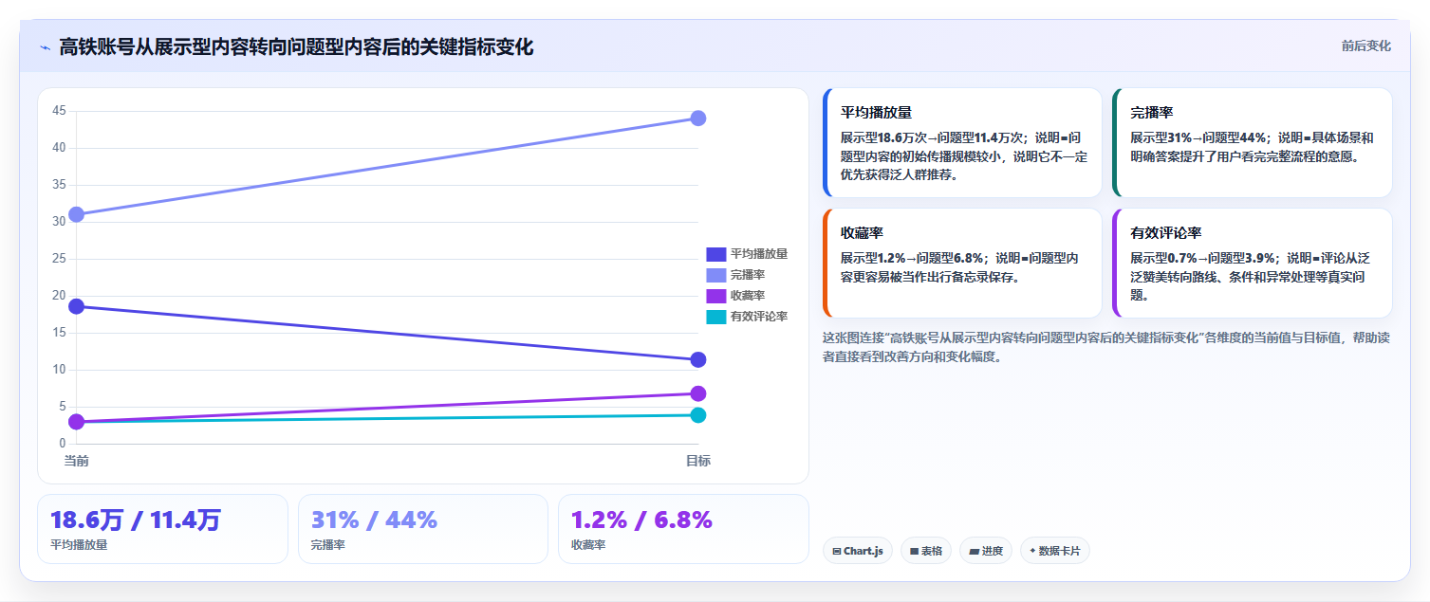Click 完播率 data point at 当前 (31)
Image resolution: width=1430 pixels, height=602 pixels.
click(x=77, y=214)
